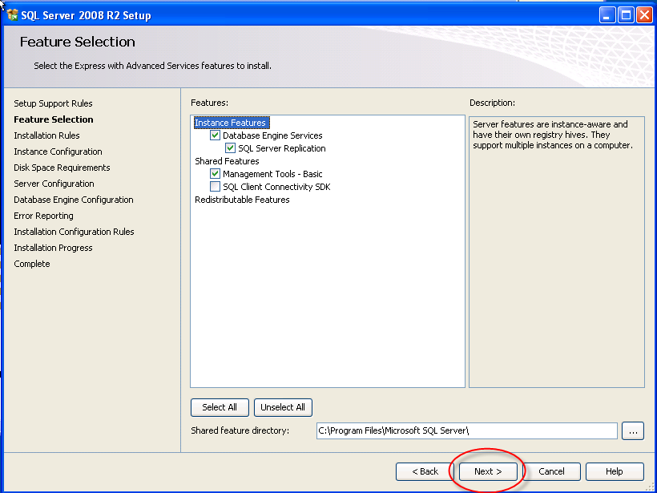Click Disk Space Requirements step
This screenshot has width=657, height=493.
[62, 168]
